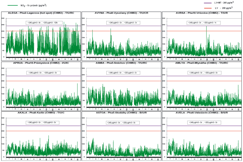
Task: Select the exceedance box reading 8x and 126x
Action: (44, 23)
